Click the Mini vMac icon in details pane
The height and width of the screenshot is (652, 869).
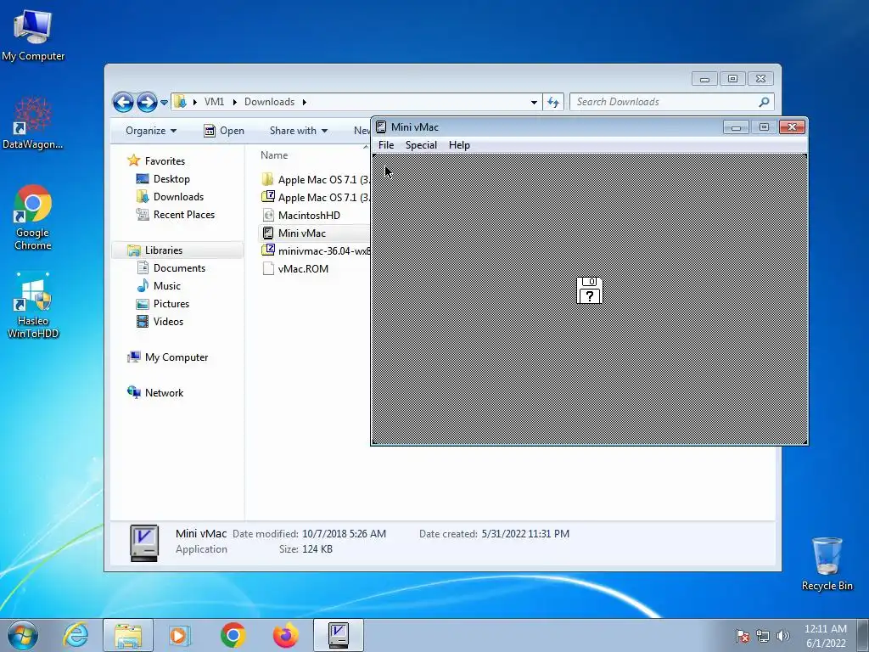144,542
